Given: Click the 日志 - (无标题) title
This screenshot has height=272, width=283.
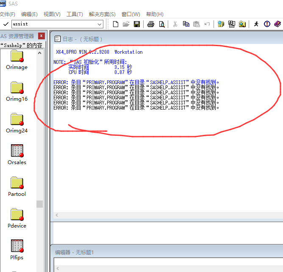Looking at the screenshot, I should coord(83,39).
